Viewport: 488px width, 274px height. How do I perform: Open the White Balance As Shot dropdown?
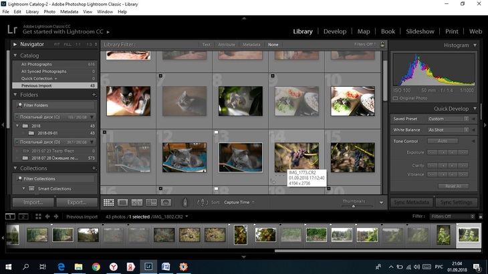(448, 130)
